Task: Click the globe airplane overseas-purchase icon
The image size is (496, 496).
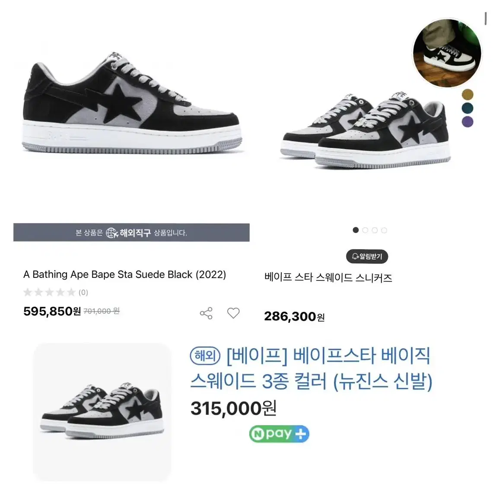Action: tap(112, 233)
